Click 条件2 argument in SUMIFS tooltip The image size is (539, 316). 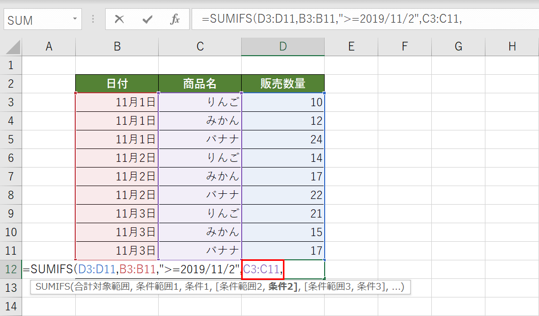283,287
